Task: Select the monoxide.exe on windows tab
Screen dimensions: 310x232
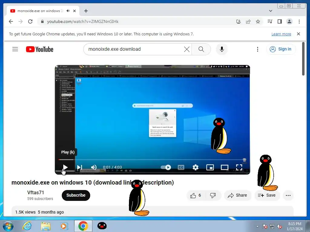Action: 43,11
